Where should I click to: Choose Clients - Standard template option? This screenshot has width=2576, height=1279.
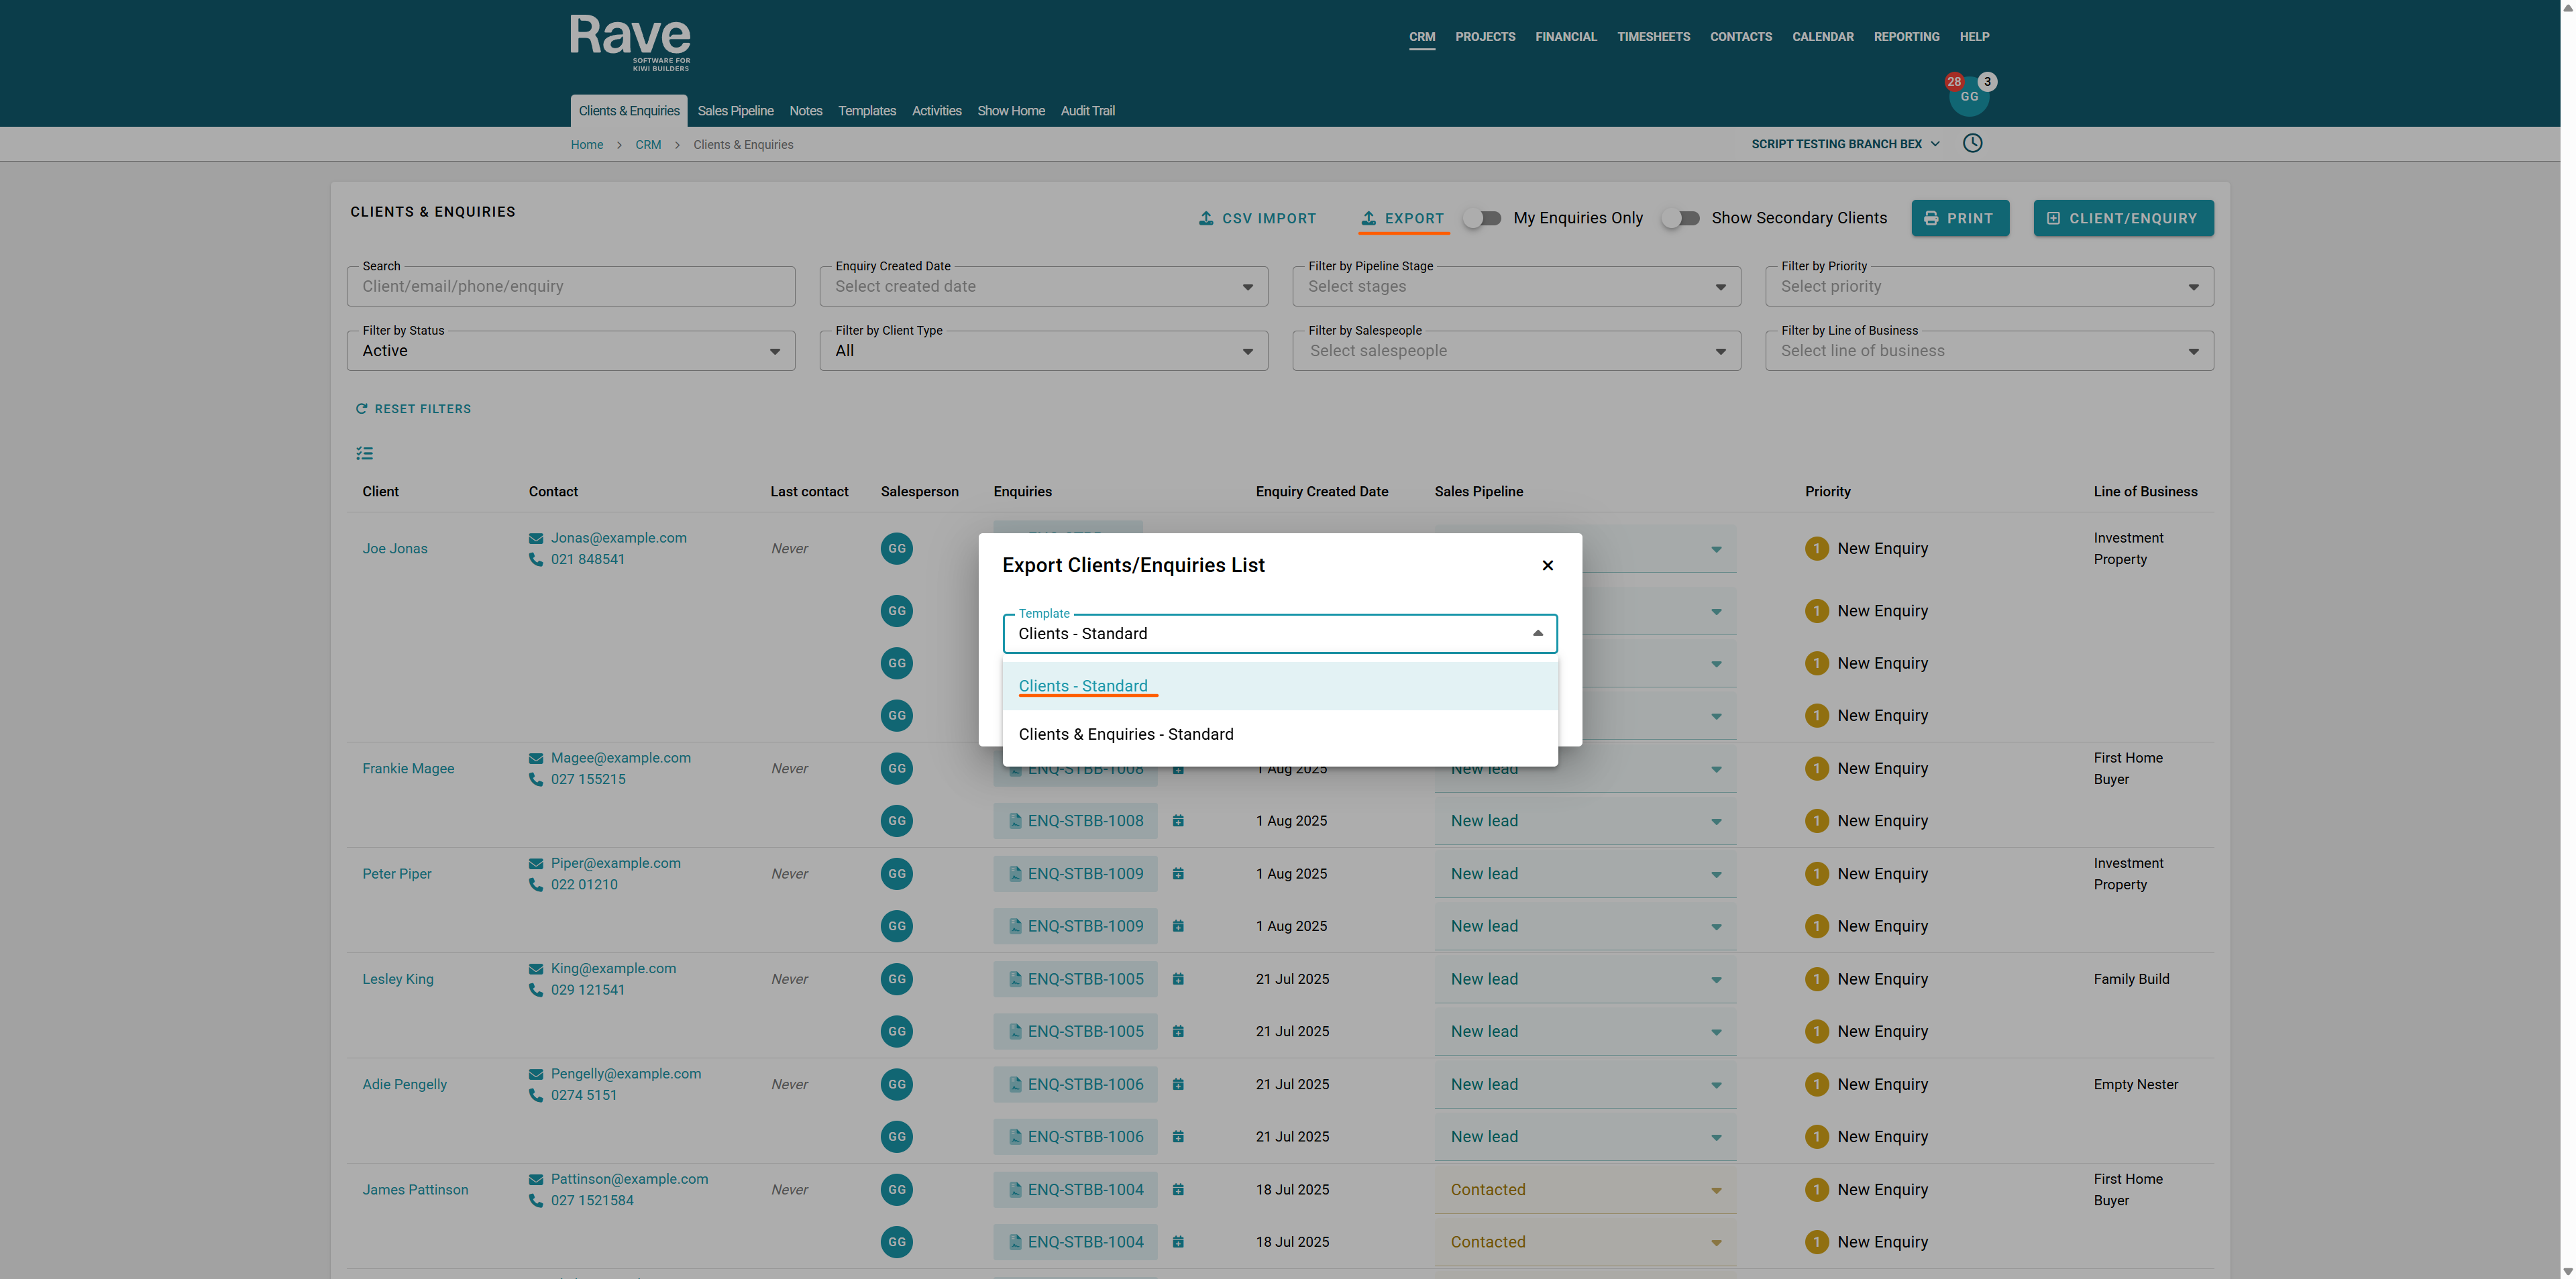[1083, 686]
